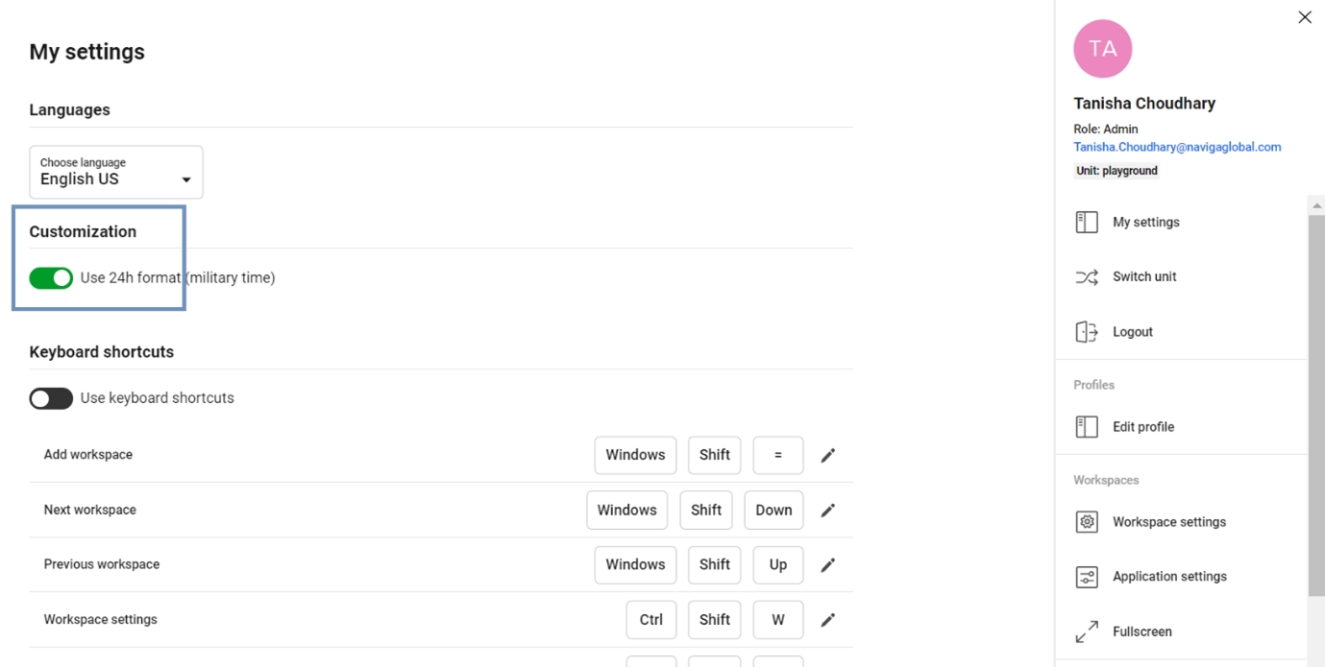Select Switch unit in the menu

[1143, 277]
